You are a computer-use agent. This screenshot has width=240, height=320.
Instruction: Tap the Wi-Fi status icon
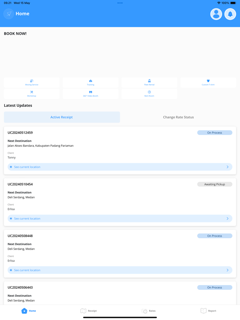(x=219, y=3)
